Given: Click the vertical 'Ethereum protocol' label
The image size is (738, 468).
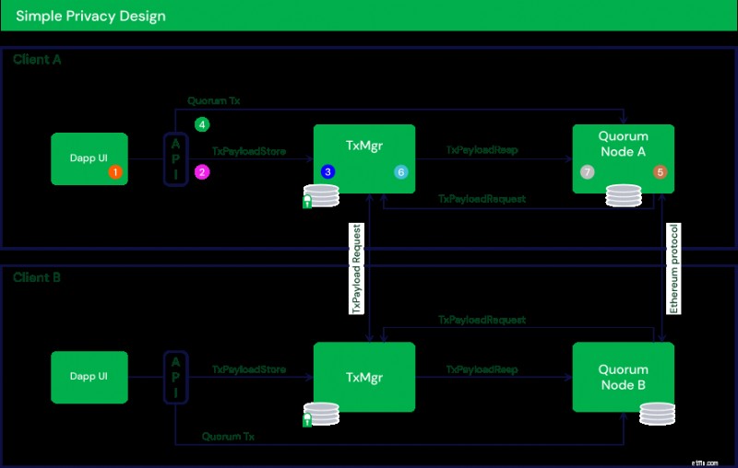Looking at the screenshot, I should pos(673,269).
